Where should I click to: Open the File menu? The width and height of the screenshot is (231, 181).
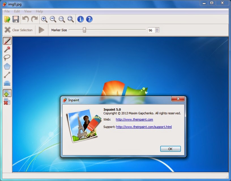pos(7,11)
